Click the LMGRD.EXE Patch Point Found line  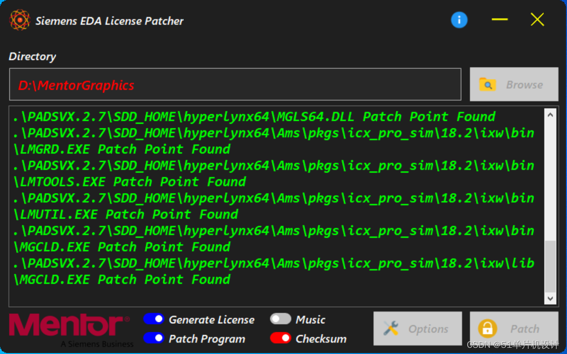274,141
